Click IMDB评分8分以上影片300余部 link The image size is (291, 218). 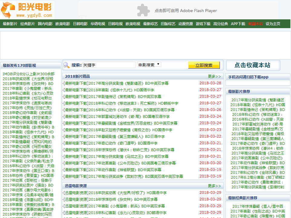pos(28,74)
